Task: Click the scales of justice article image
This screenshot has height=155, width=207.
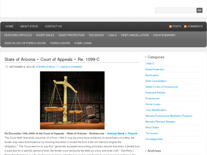Action: pos(72,100)
